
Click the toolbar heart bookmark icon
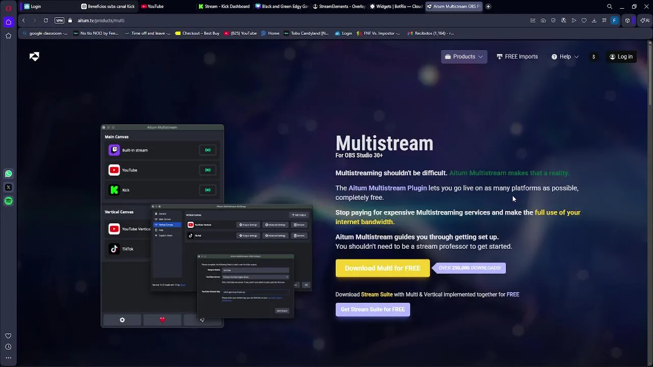584,20
